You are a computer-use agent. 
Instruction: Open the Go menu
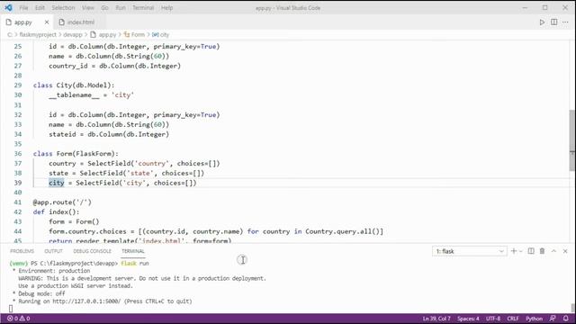tap(104, 8)
